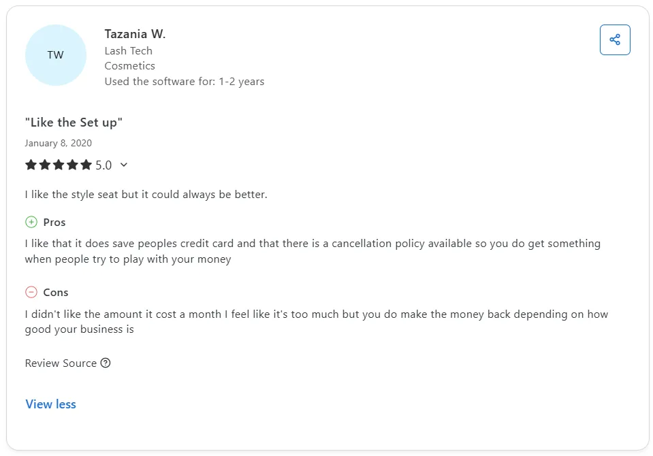Click the View less link

[x=50, y=404]
